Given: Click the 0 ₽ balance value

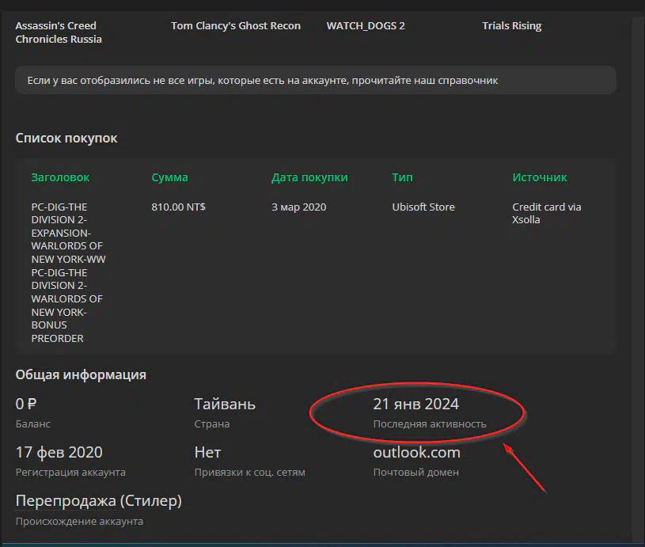Looking at the screenshot, I should click(x=26, y=404).
